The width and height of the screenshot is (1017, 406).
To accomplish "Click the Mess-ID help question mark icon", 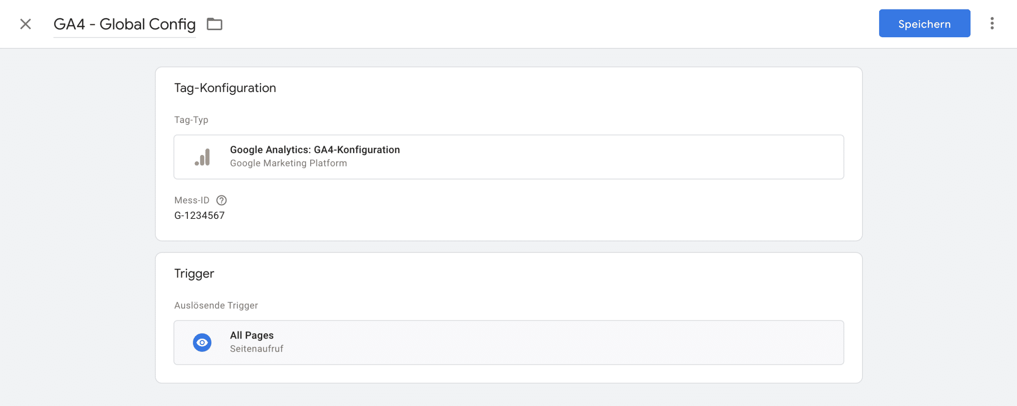I will (221, 200).
